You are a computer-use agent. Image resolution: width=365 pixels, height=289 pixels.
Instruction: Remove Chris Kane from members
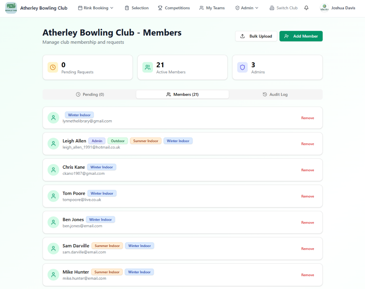pyautogui.click(x=308, y=170)
